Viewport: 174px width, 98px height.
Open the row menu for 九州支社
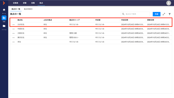(14, 24)
